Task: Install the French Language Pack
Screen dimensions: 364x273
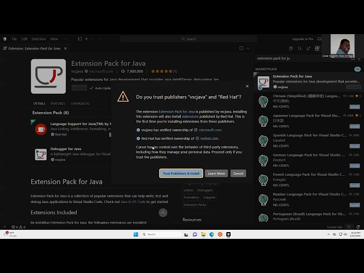Action: point(354,185)
